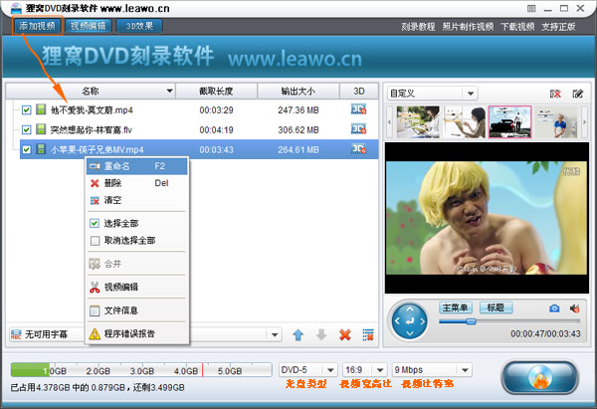The image size is (597, 409).
Task: Open the 16:9 aspect ratio dropdown
Action: pyautogui.click(x=380, y=370)
